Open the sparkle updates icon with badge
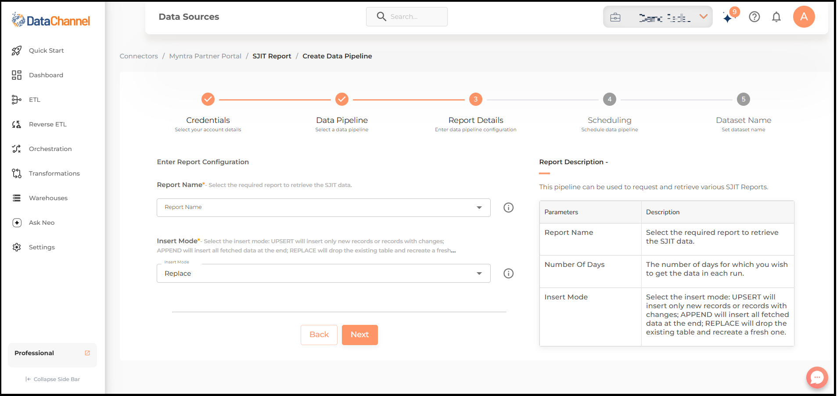Screen dimensions: 837x396 (x=730, y=16)
